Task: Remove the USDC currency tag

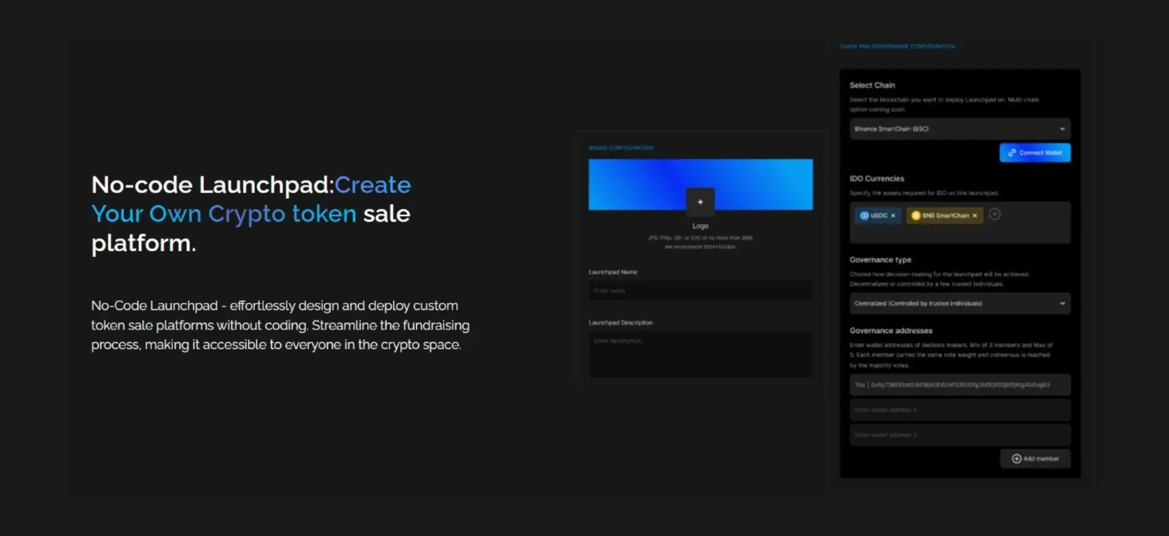Action: click(x=893, y=215)
